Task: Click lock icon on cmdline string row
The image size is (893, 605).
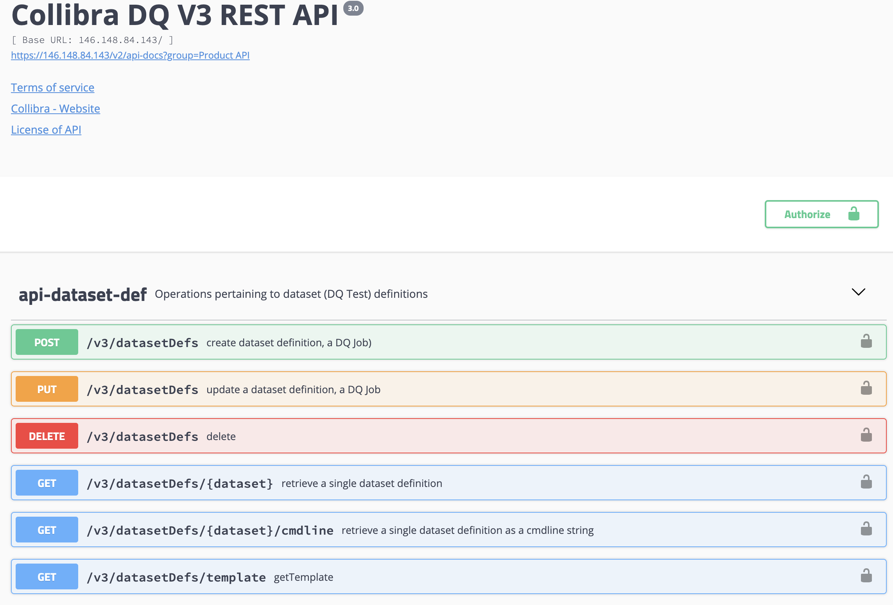Action: (866, 529)
